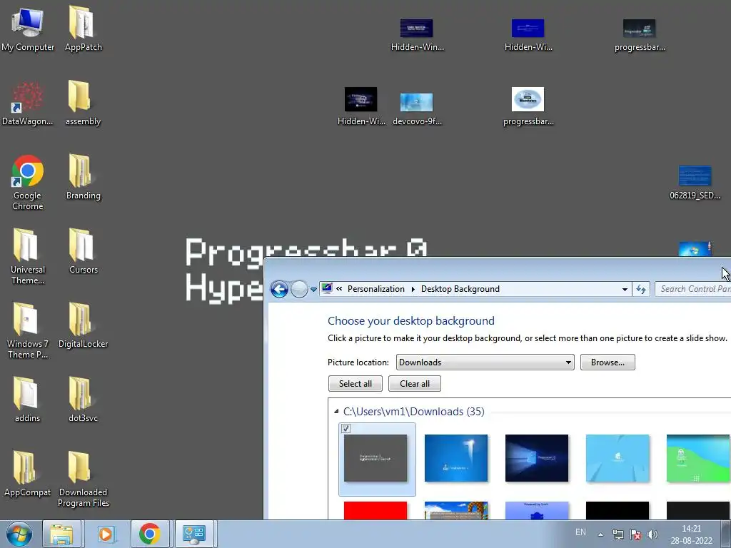Open arrow after Personalization breadcrumb
This screenshot has height=548, width=731.
coord(413,289)
